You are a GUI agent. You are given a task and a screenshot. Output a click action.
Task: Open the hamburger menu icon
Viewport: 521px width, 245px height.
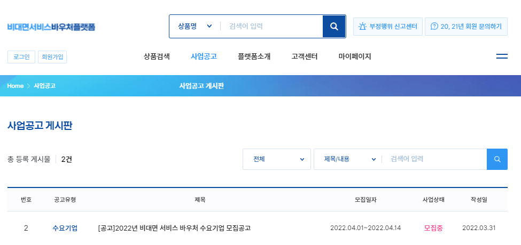pyautogui.click(x=502, y=56)
